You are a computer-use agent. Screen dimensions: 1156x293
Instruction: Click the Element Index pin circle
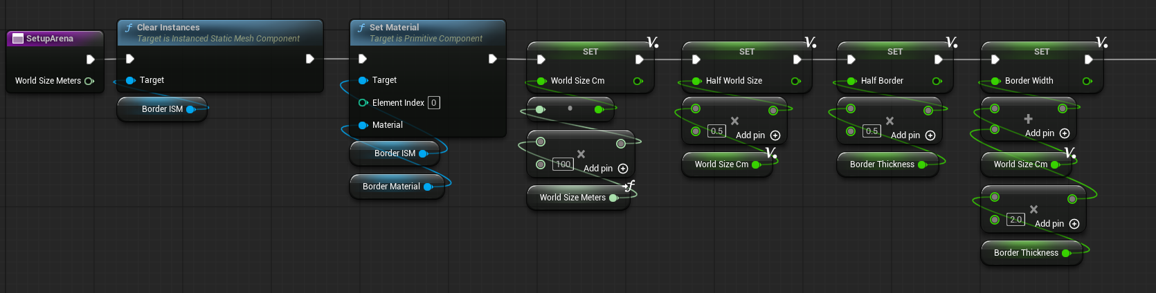[x=363, y=103]
